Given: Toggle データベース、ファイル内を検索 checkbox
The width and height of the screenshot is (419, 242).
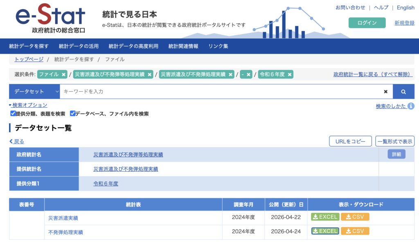Looking at the screenshot, I should coord(72,113).
